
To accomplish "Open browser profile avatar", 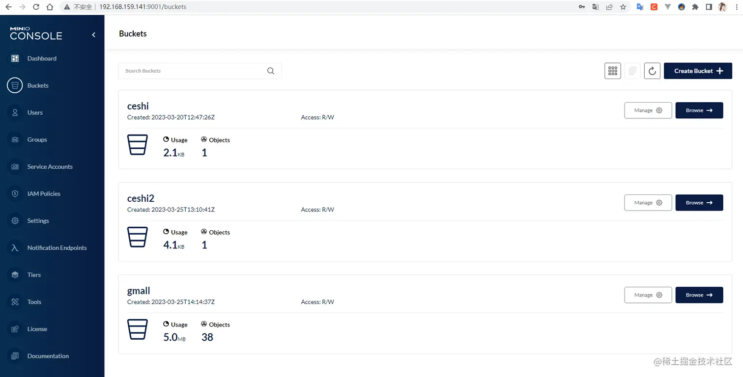I will pyautogui.click(x=723, y=7).
